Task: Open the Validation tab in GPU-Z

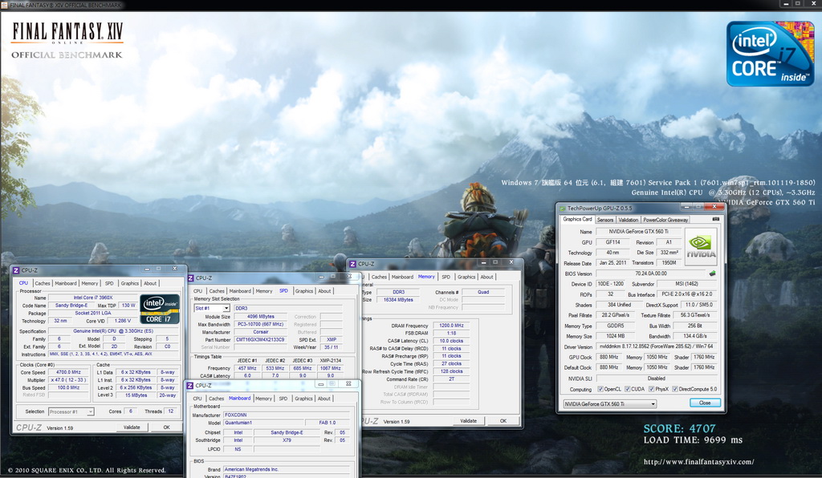Action: [628, 220]
